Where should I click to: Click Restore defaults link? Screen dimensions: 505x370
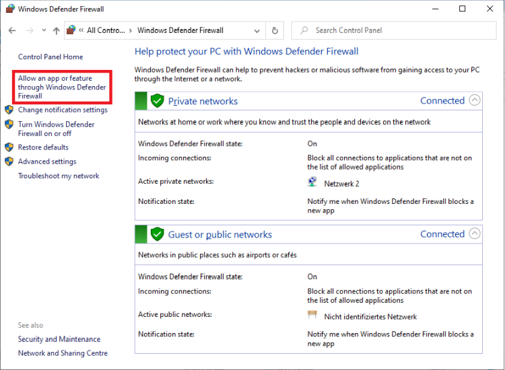[x=43, y=147]
